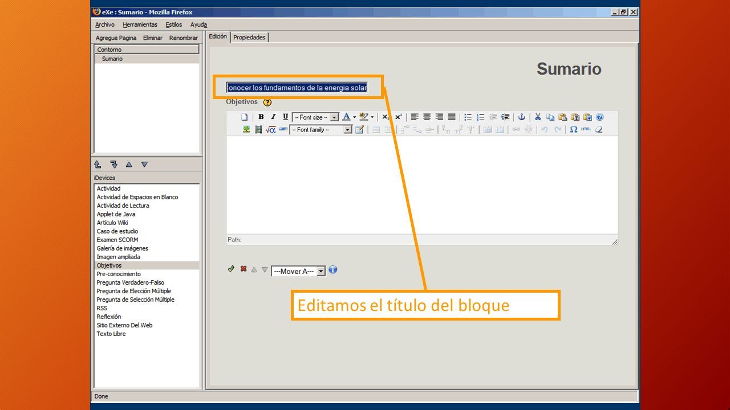
Task: Select Sumario in the outline tree
Action: click(147, 59)
